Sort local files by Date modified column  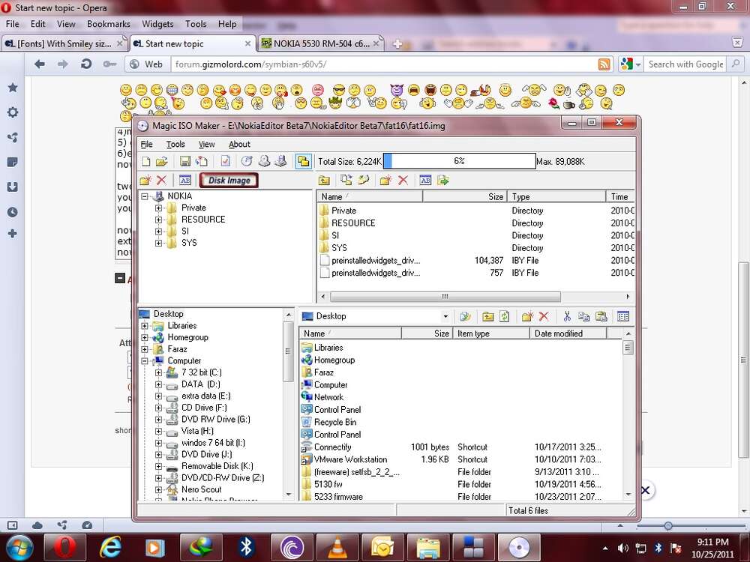point(568,333)
